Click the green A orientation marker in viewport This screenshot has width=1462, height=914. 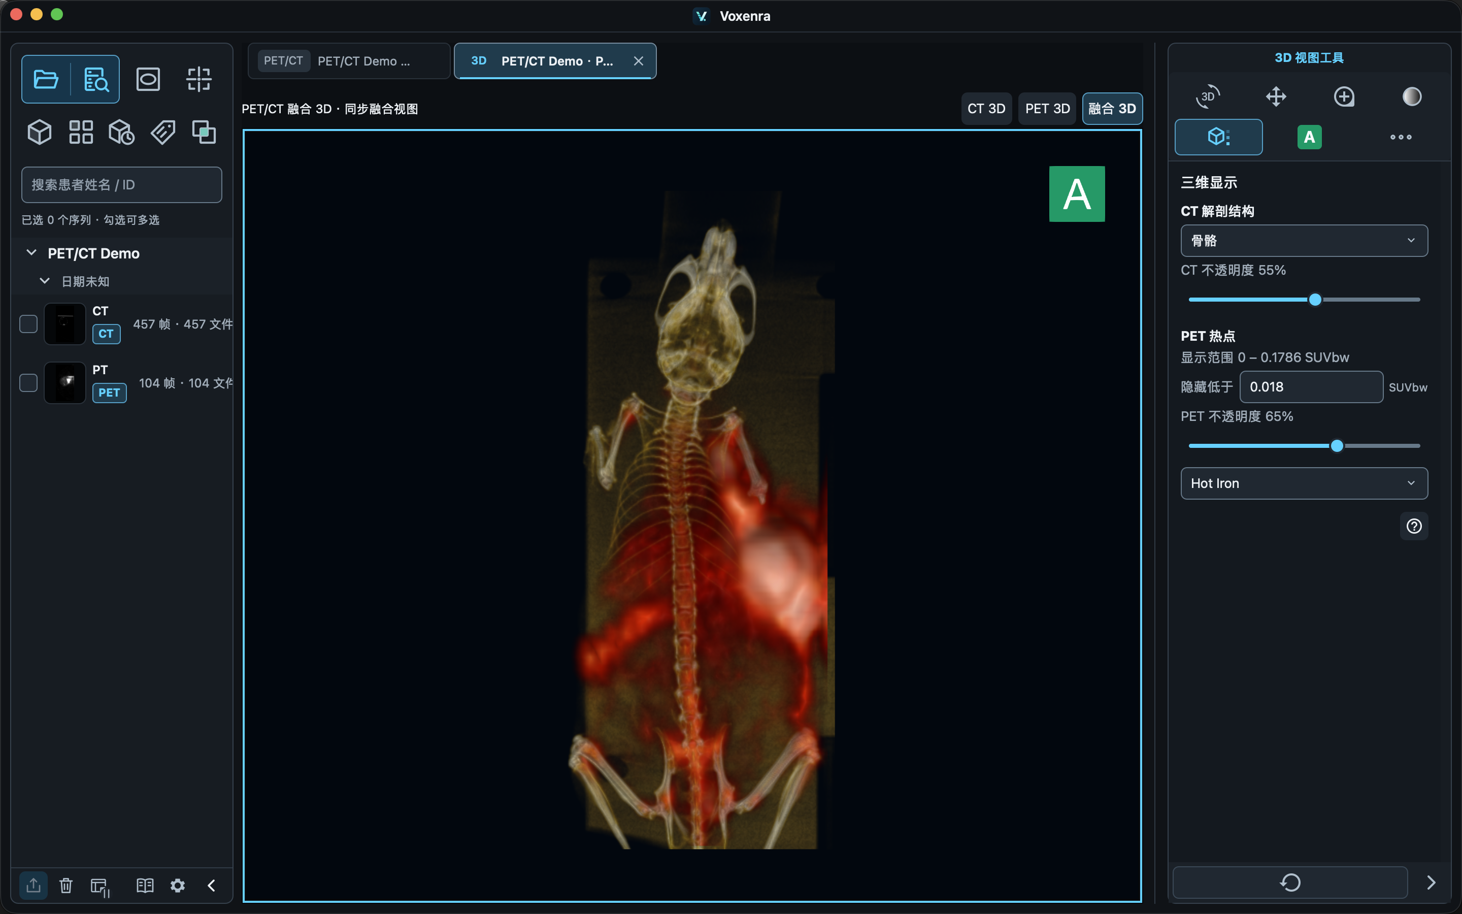[x=1077, y=194]
